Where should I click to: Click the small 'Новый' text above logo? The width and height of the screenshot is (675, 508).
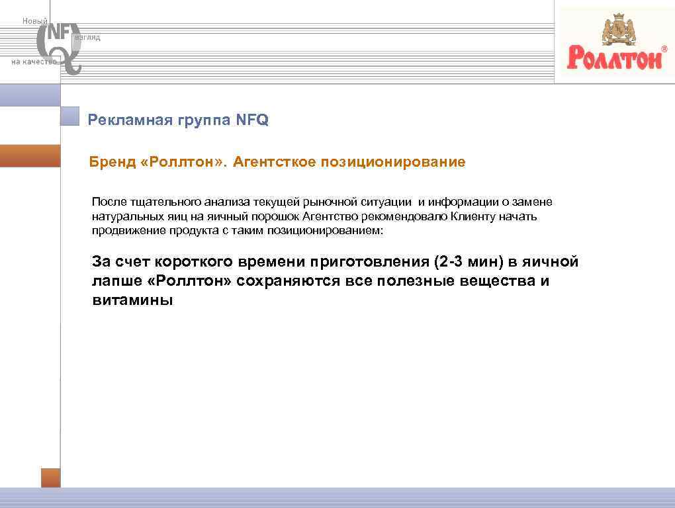click(35, 21)
